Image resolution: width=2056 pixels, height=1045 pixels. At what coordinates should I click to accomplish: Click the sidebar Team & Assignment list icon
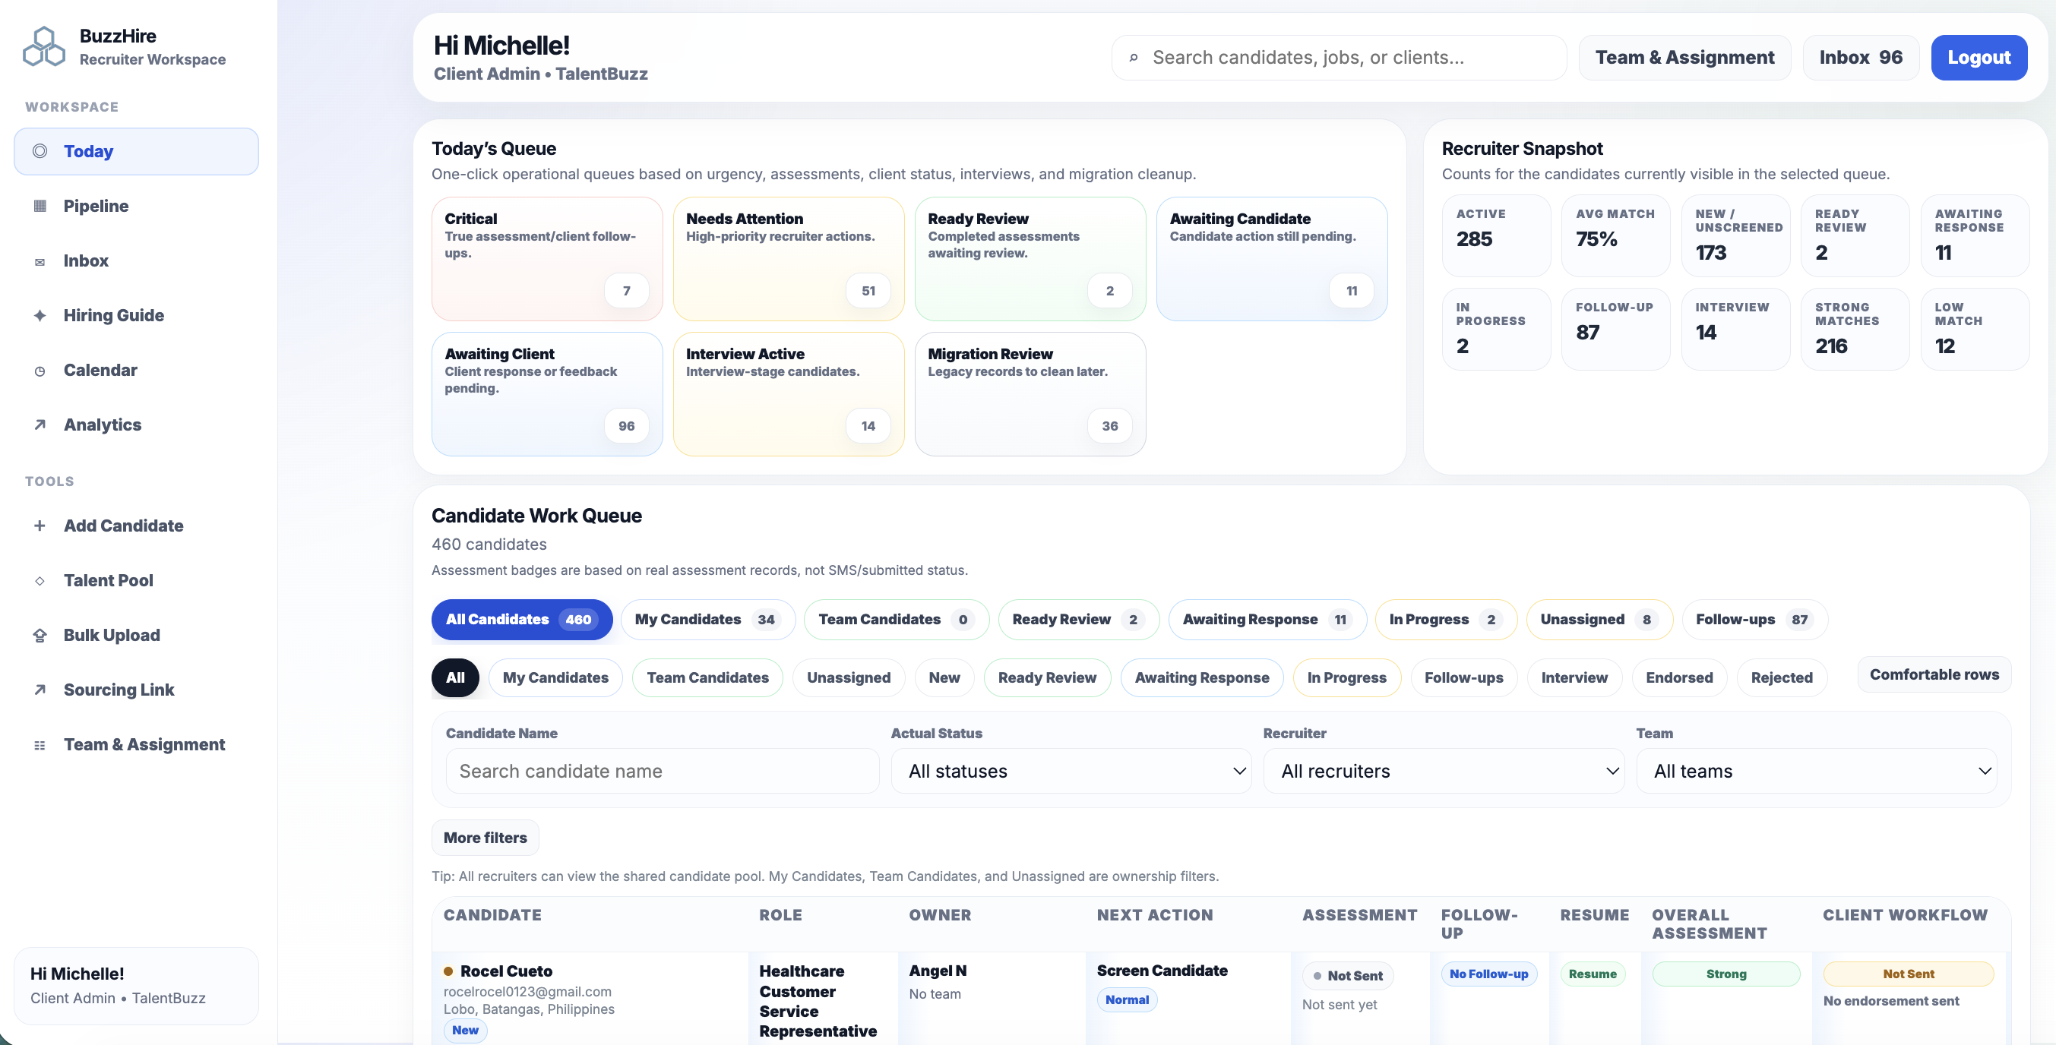click(x=40, y=745)
